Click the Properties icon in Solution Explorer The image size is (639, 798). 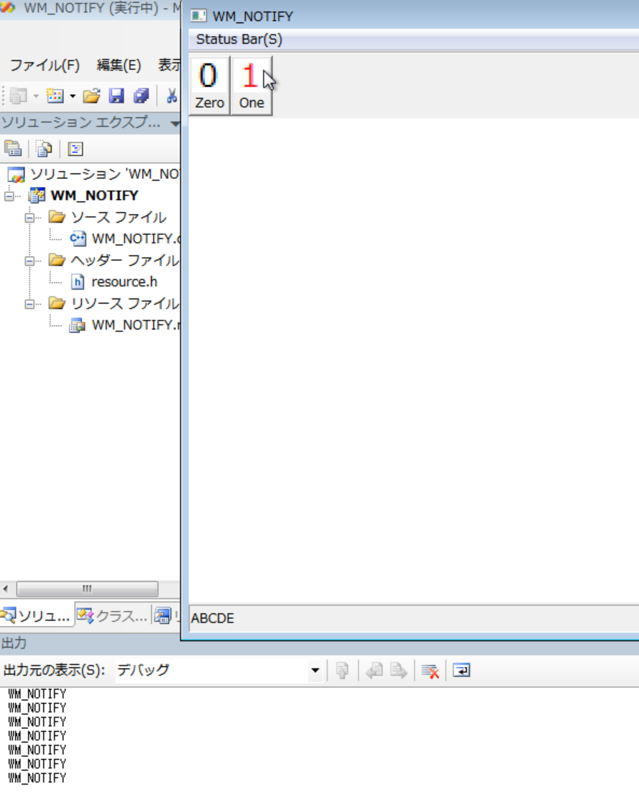(13, 149)
